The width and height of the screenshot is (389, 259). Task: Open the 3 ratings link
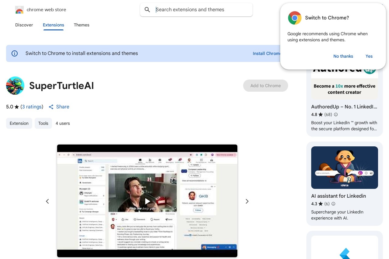click(32, 107)
